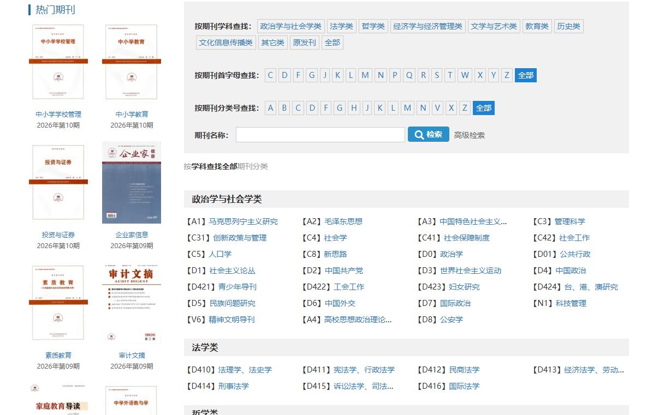Image resolution: width=653 pixels, height=415 pixels.
Task: Pick the 历史类 subject filter
Action: [568, 26]
